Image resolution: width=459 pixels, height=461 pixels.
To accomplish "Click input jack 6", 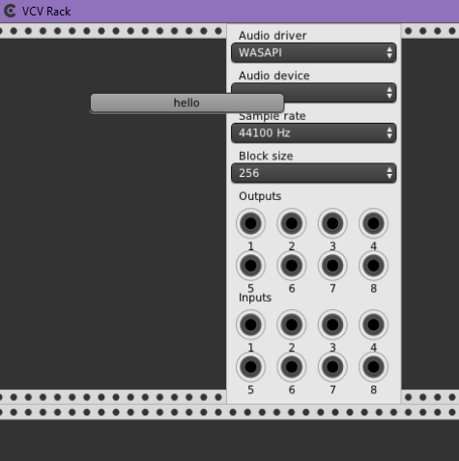I will coord(292,367).
